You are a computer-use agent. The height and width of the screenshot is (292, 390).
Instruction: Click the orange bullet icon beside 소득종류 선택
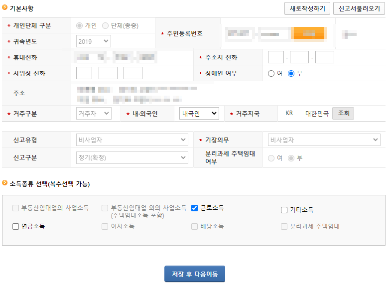[5, 183]
